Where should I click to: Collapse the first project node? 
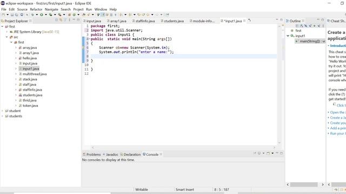2,26
